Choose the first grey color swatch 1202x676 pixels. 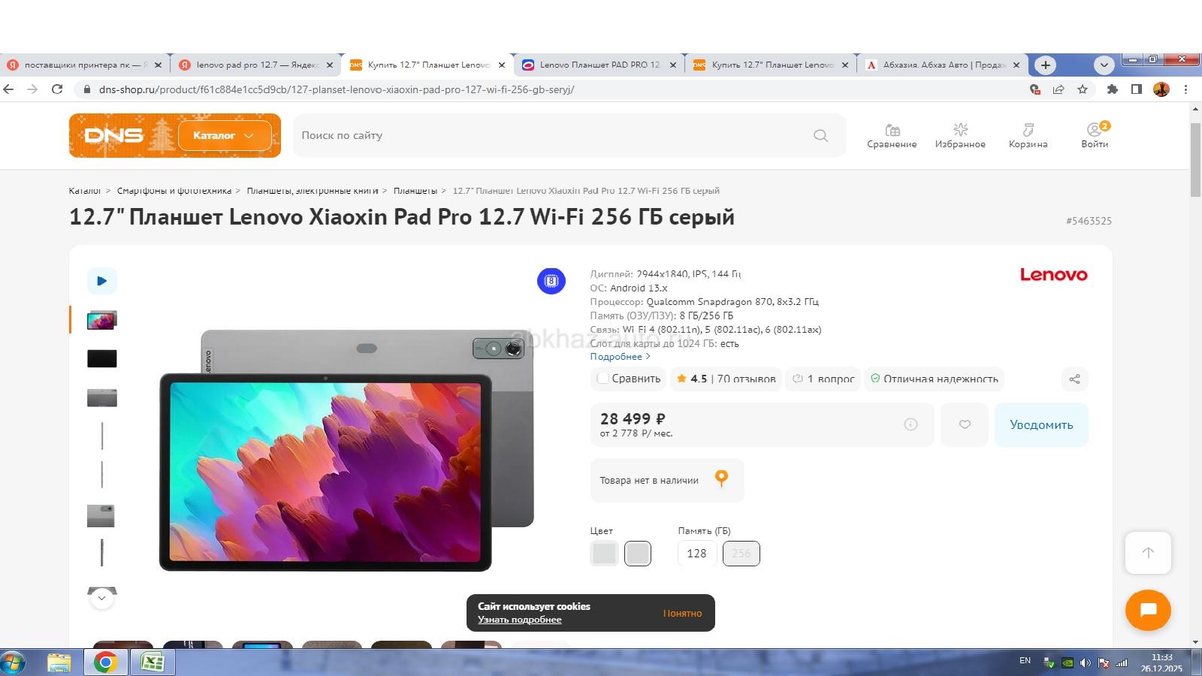(604, 554)
